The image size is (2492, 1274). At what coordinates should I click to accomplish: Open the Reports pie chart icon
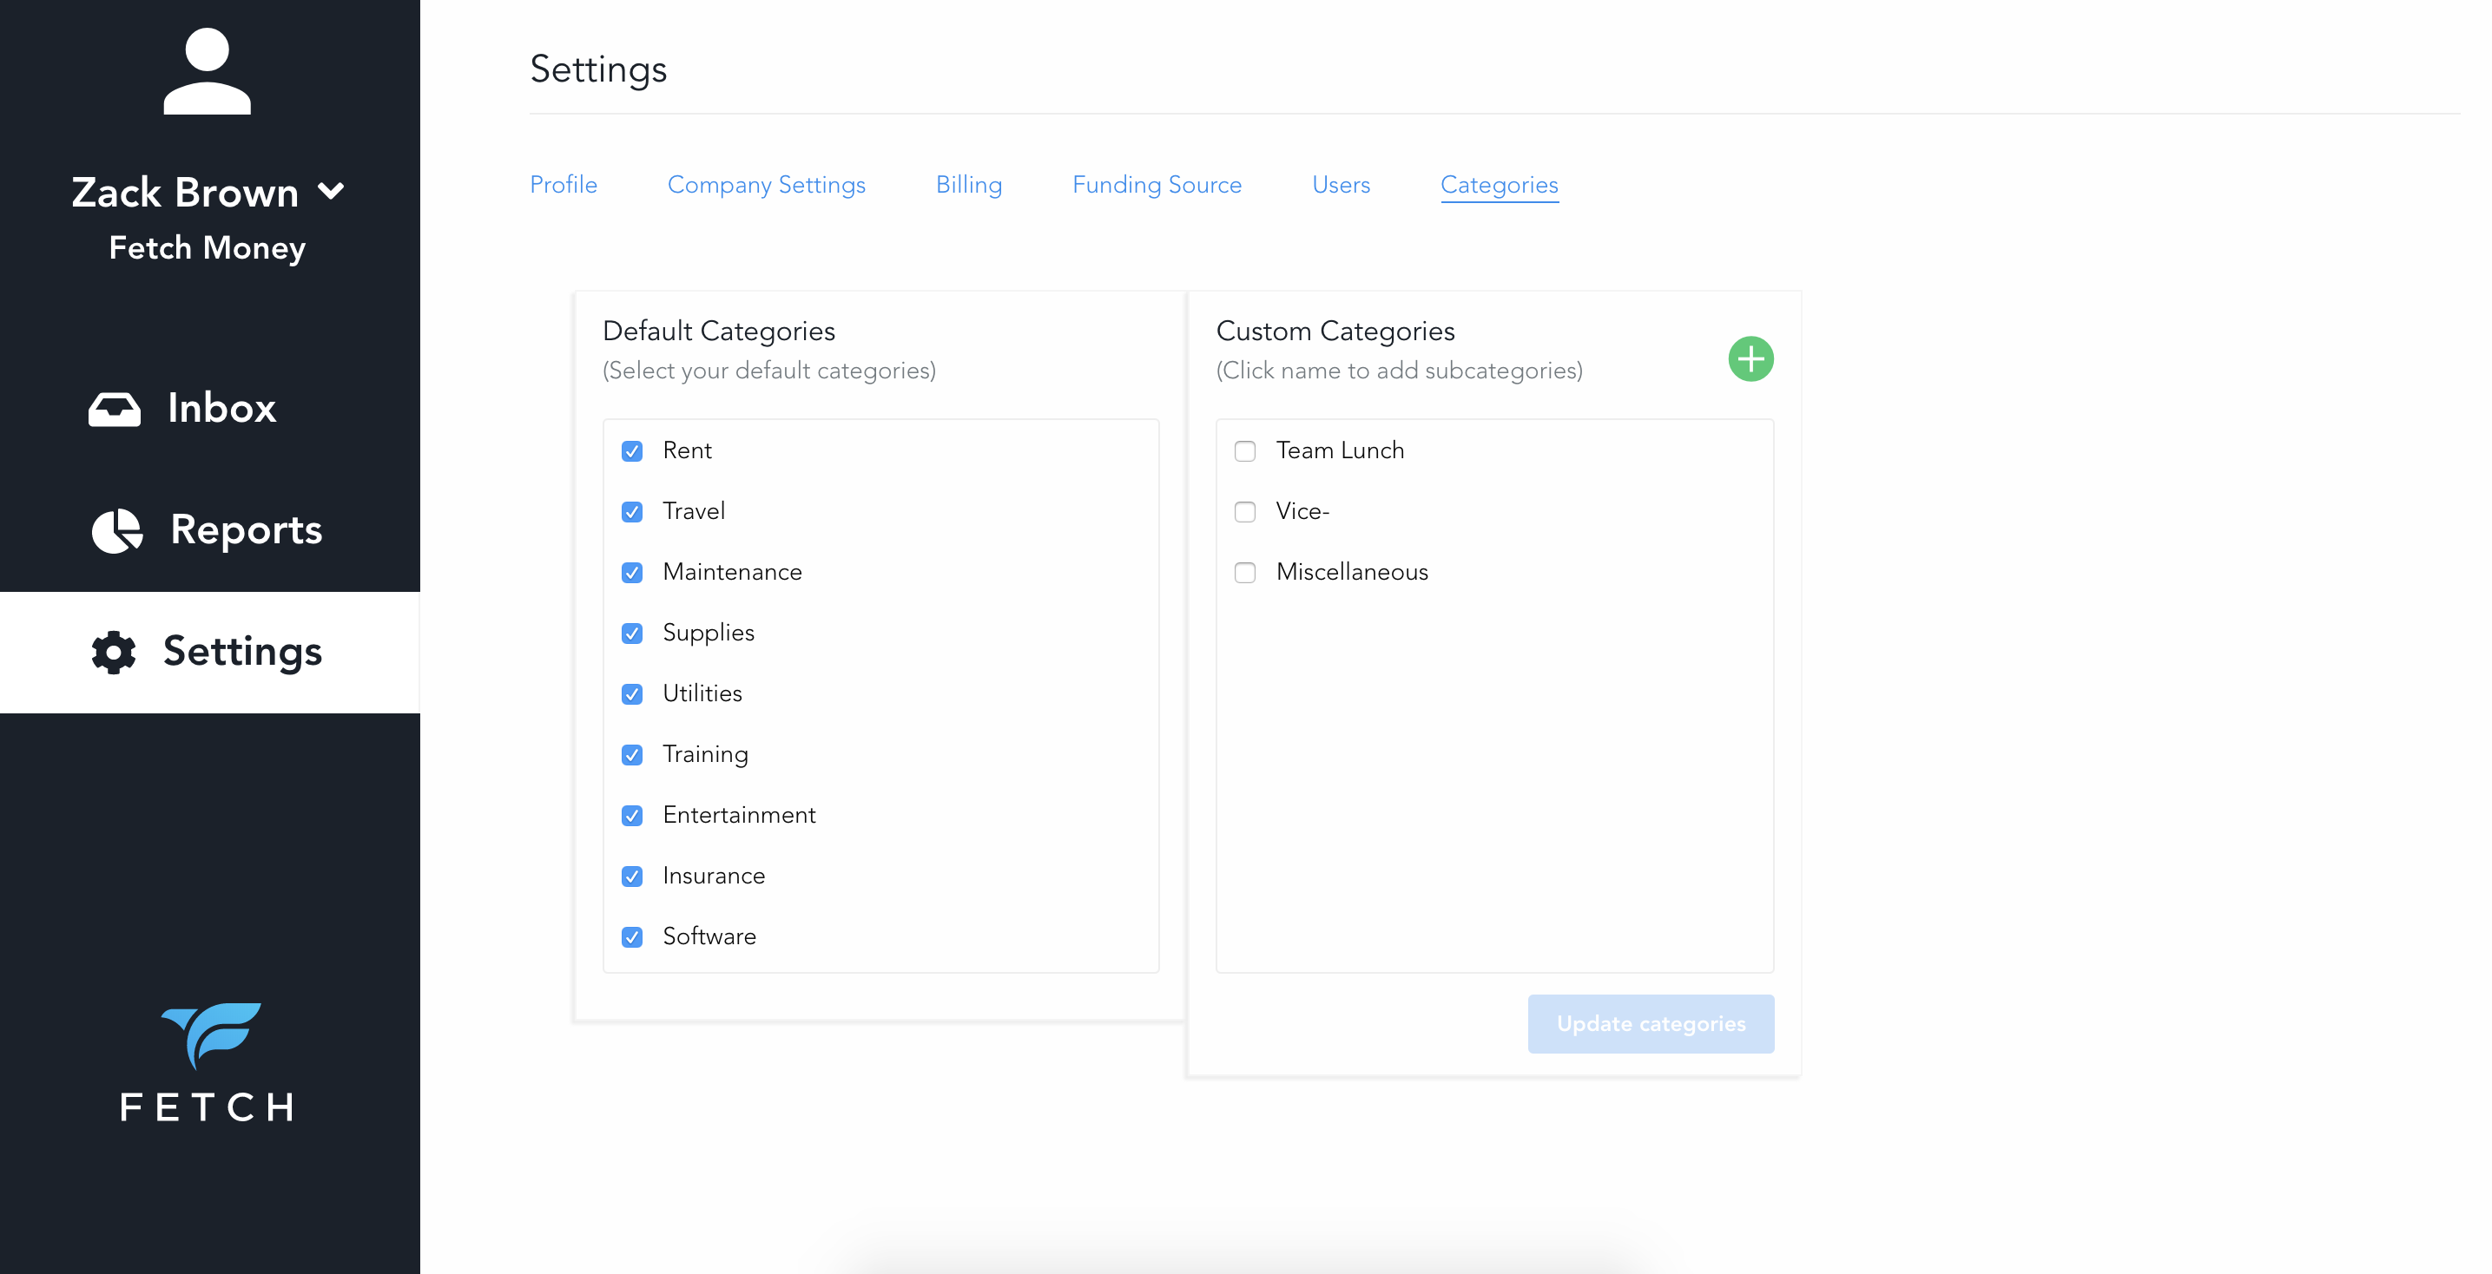coord(117,530)
